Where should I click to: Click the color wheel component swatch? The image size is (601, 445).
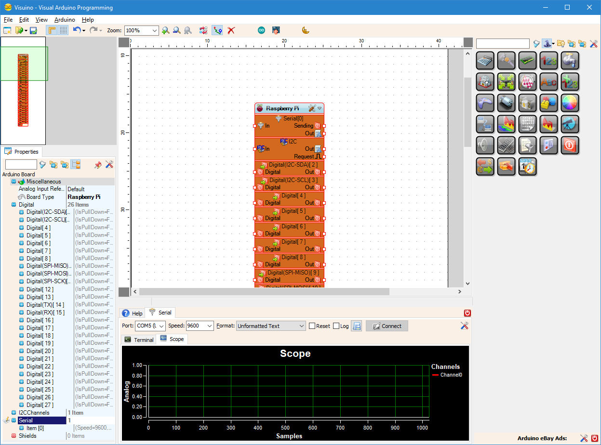(570, 103)
